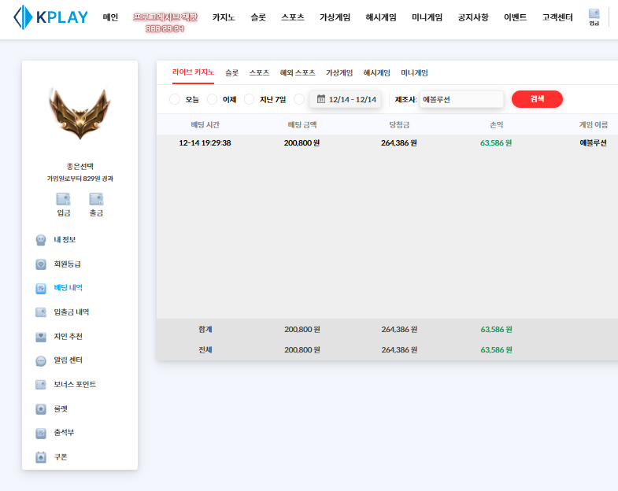This screenshot has width=618, height=491.
Task: Click the 출석부 attendance icon
Action: coord(41,433)
